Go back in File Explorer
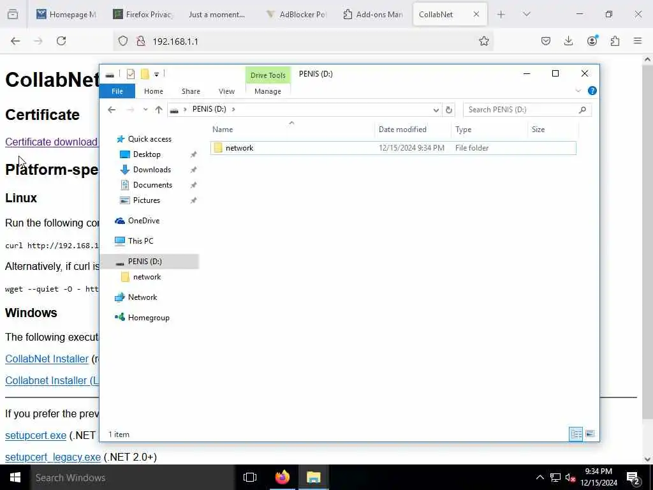The image size is (653, 490). [112, 110]
